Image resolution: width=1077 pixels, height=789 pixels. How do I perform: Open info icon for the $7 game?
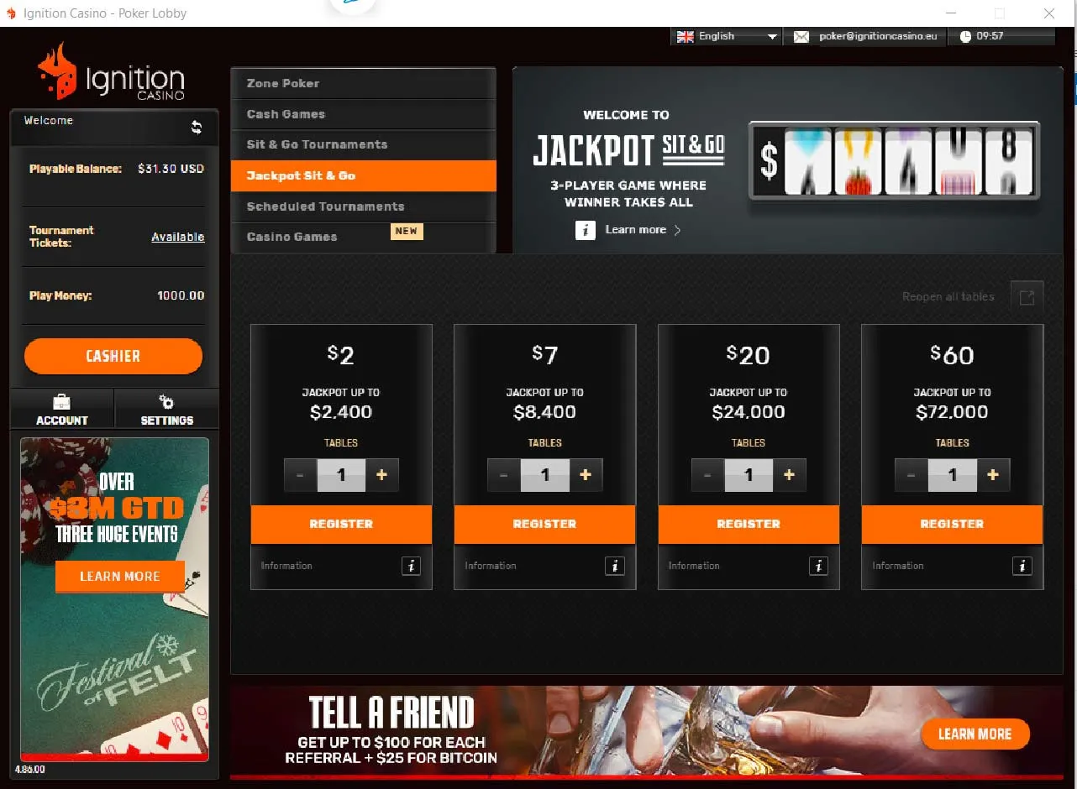click(x=615, y=566)
